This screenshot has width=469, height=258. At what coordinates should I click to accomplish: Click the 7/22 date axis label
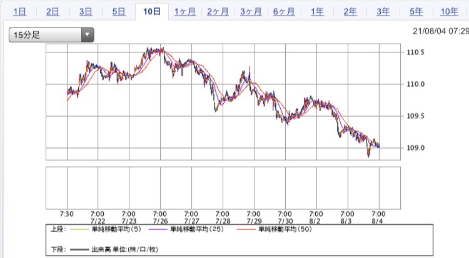click(x=98, y=221)
